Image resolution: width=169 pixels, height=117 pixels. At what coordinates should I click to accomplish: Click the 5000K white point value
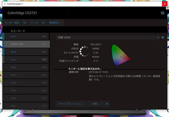(x=96, y=49)
